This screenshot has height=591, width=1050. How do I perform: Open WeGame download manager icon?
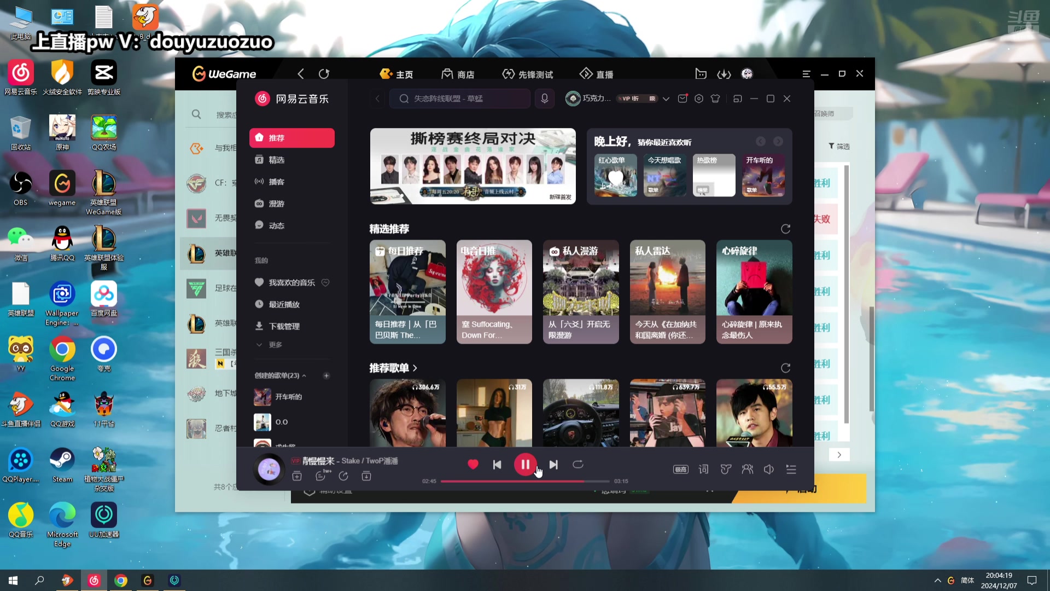(x=724, y=74)
